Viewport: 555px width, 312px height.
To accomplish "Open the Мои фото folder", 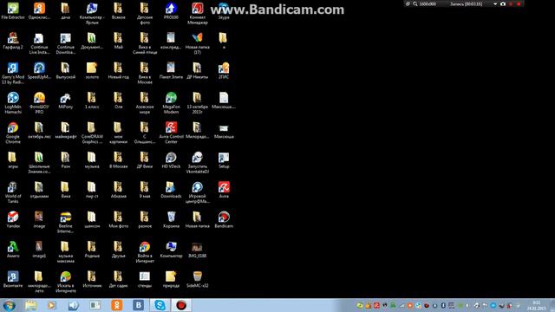I will 118,219.
